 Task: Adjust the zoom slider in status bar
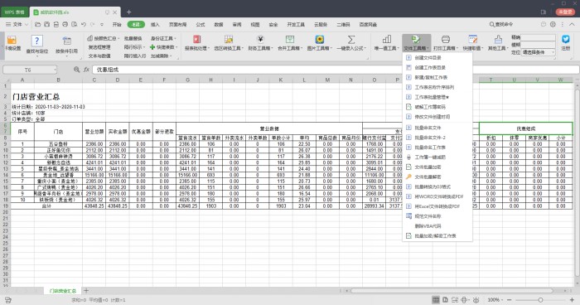540,300
